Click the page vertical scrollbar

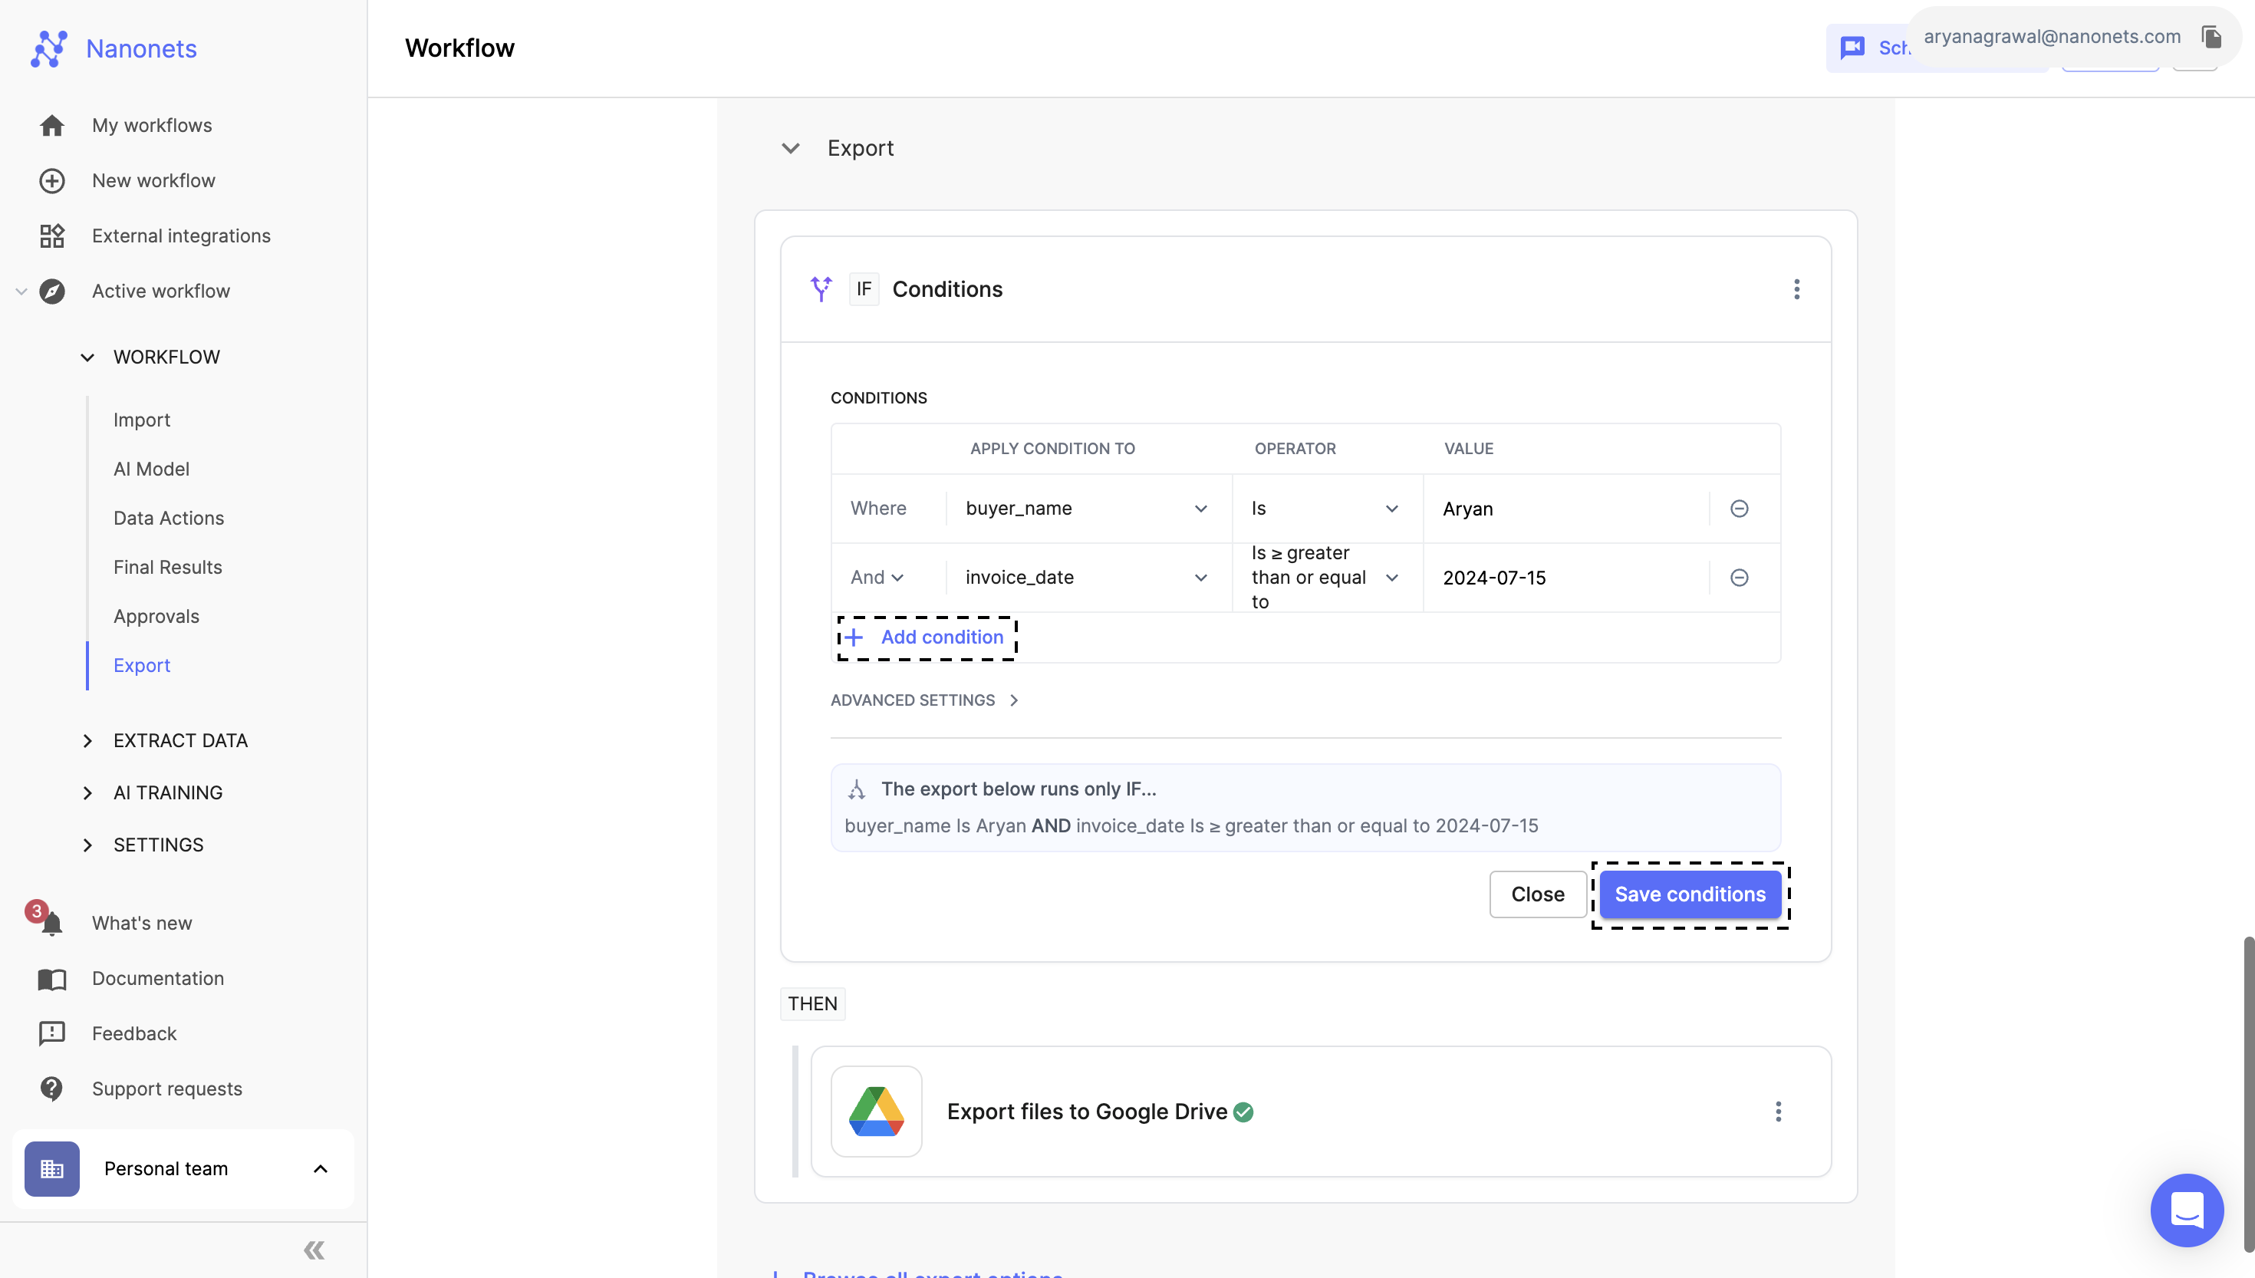2248,1093
